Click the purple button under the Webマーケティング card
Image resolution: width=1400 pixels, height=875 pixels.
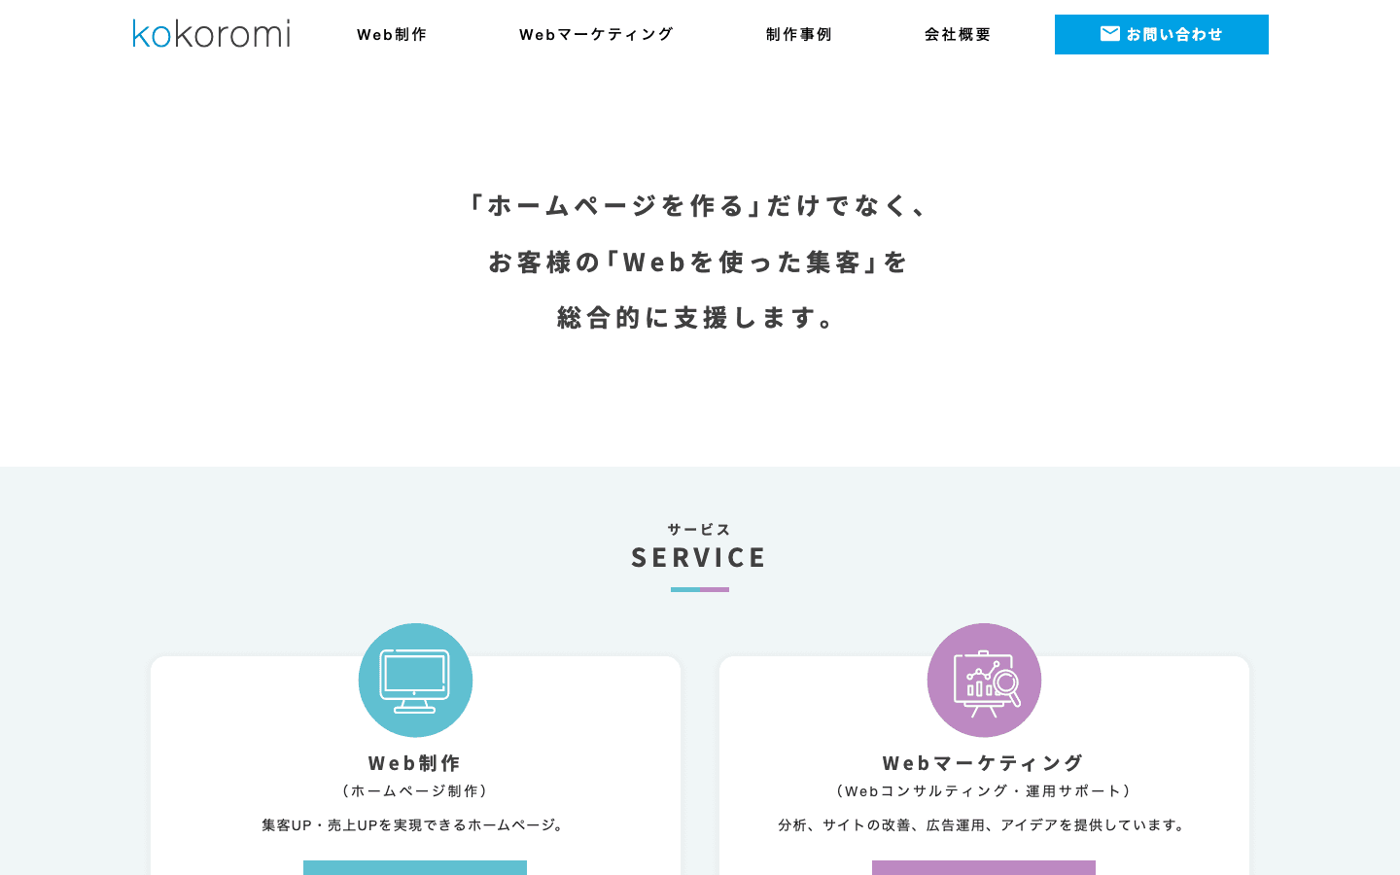click(984, 867)
